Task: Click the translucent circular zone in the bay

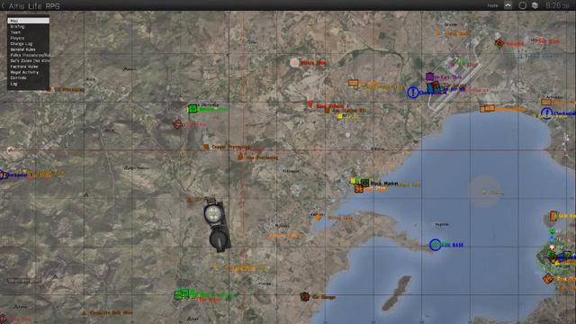Action: [x=485, y=192]
